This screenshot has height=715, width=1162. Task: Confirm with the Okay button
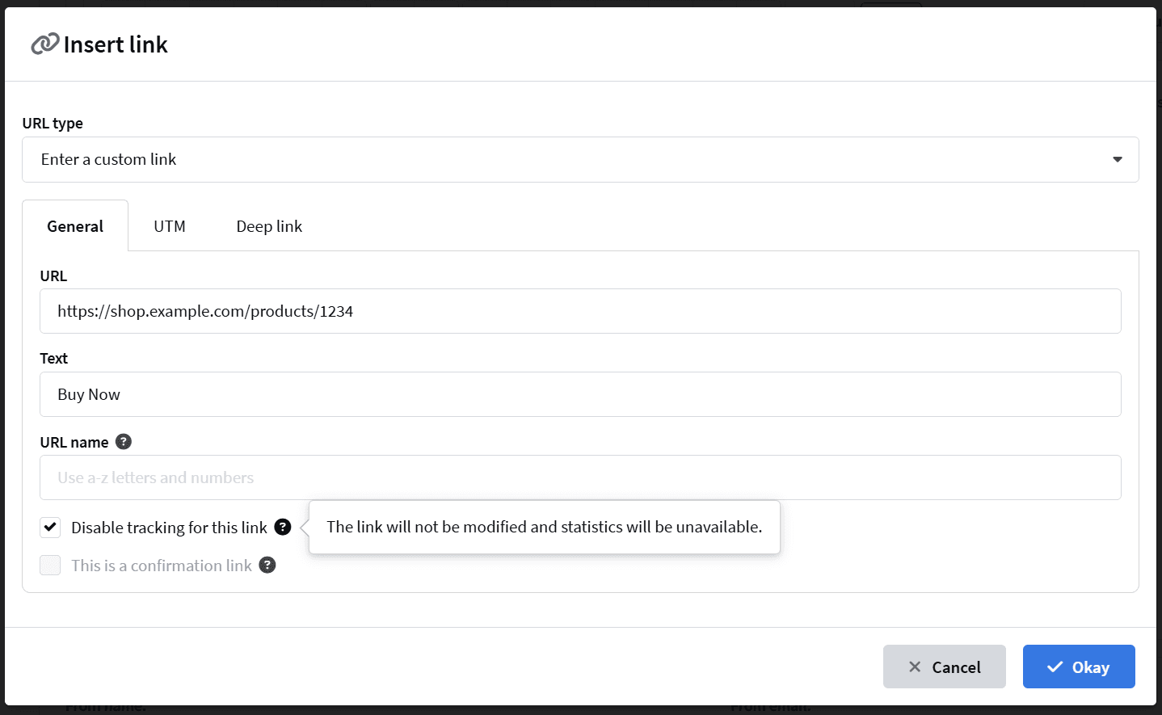pos(1079,667)
